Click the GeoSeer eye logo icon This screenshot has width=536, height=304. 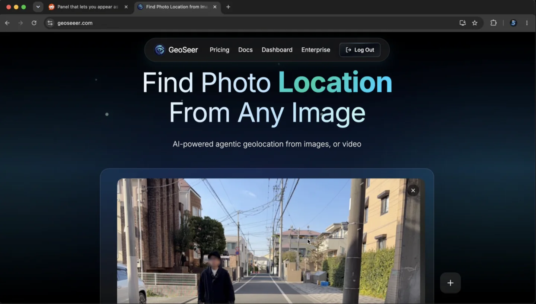(160, 50)
